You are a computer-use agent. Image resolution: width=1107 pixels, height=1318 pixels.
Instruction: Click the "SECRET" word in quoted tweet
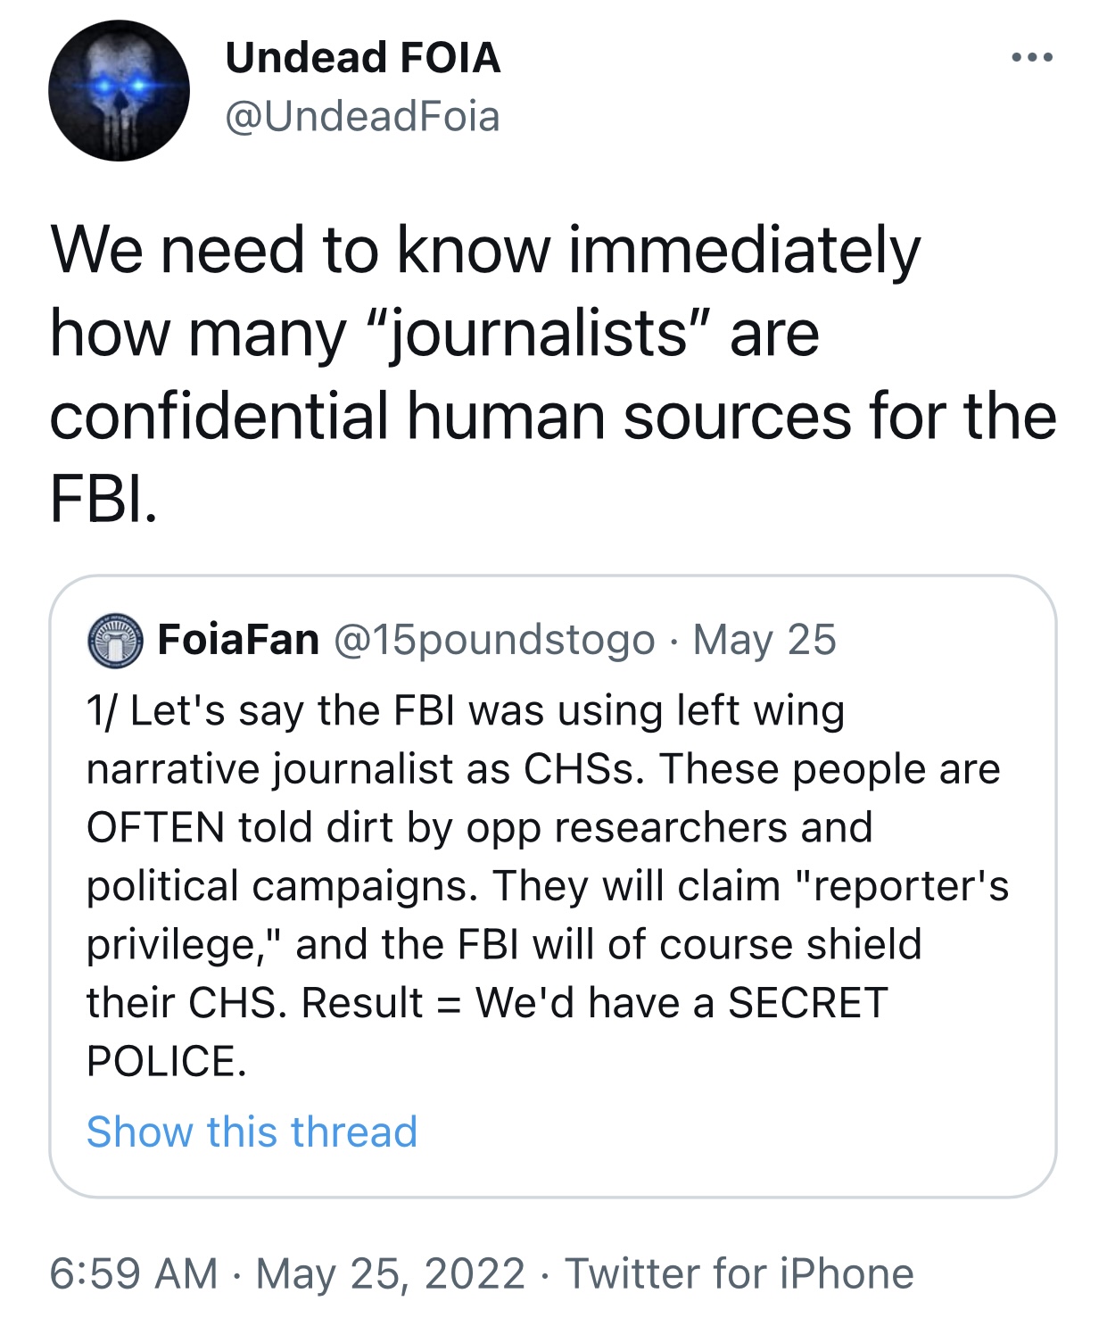[x=807, y=1002]
